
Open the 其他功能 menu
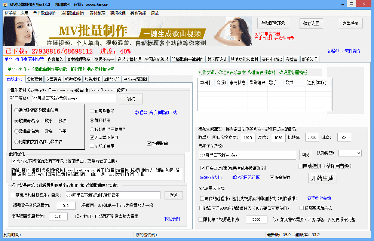pyautogui.click(x=138, y=13)
